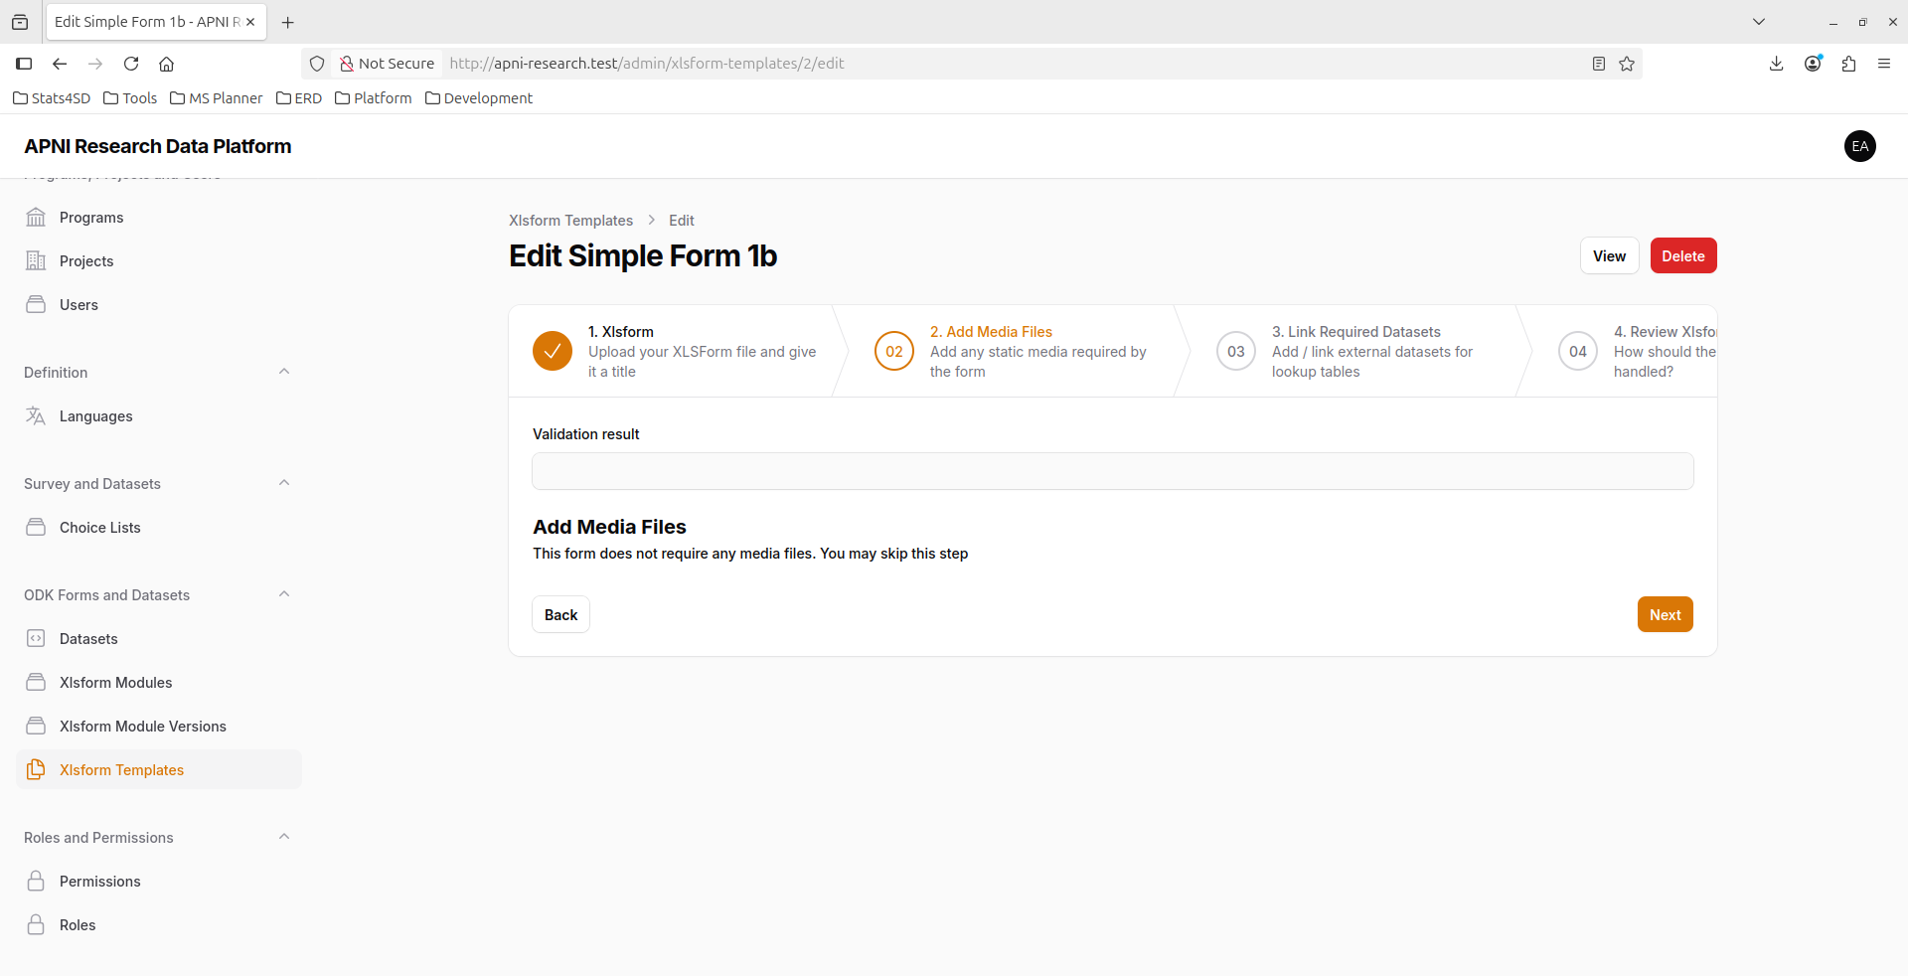
Task: Click the Programs building icon in sidebar
Action: 36,218
